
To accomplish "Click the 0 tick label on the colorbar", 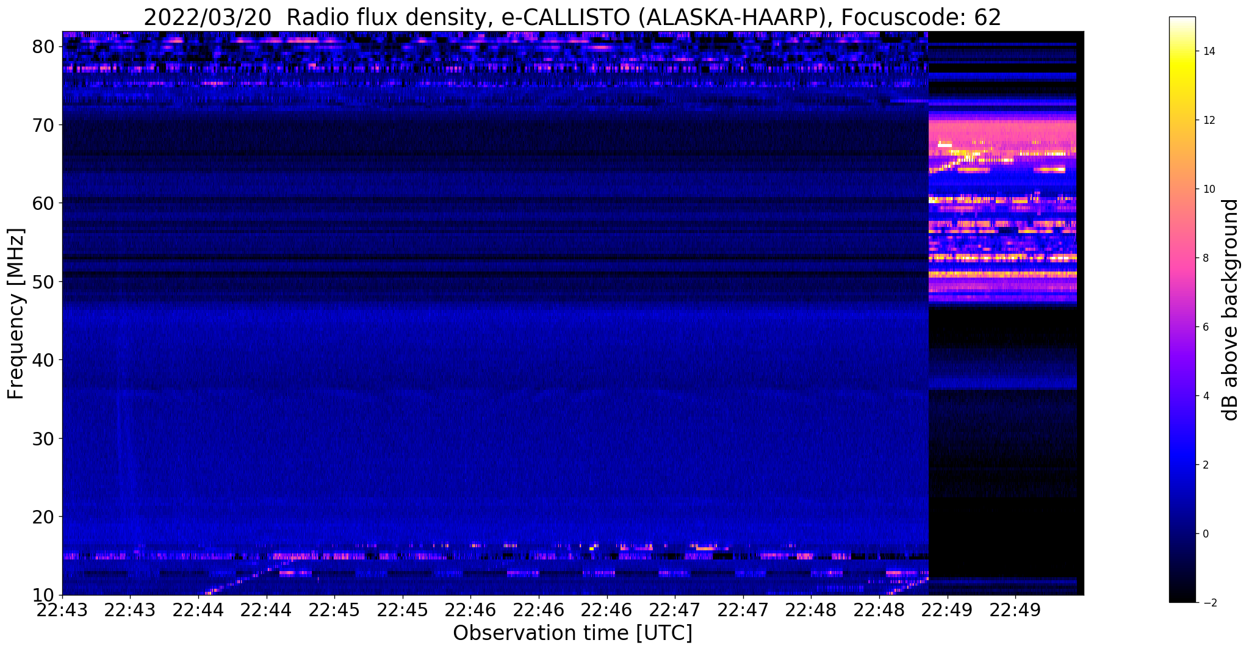I will [1206, 534].
